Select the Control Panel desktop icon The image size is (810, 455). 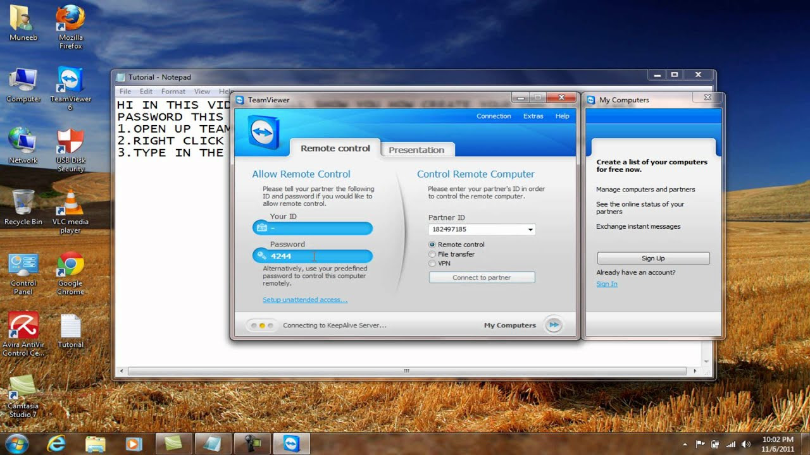tap(23, 273)
